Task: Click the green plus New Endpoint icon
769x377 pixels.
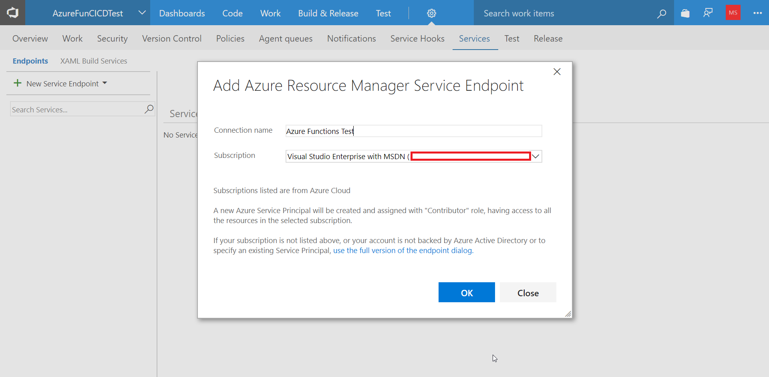Action: (18, 83)
